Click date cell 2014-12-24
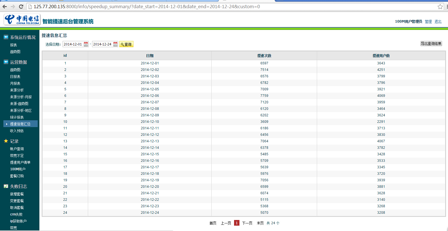 pos(150,213)
